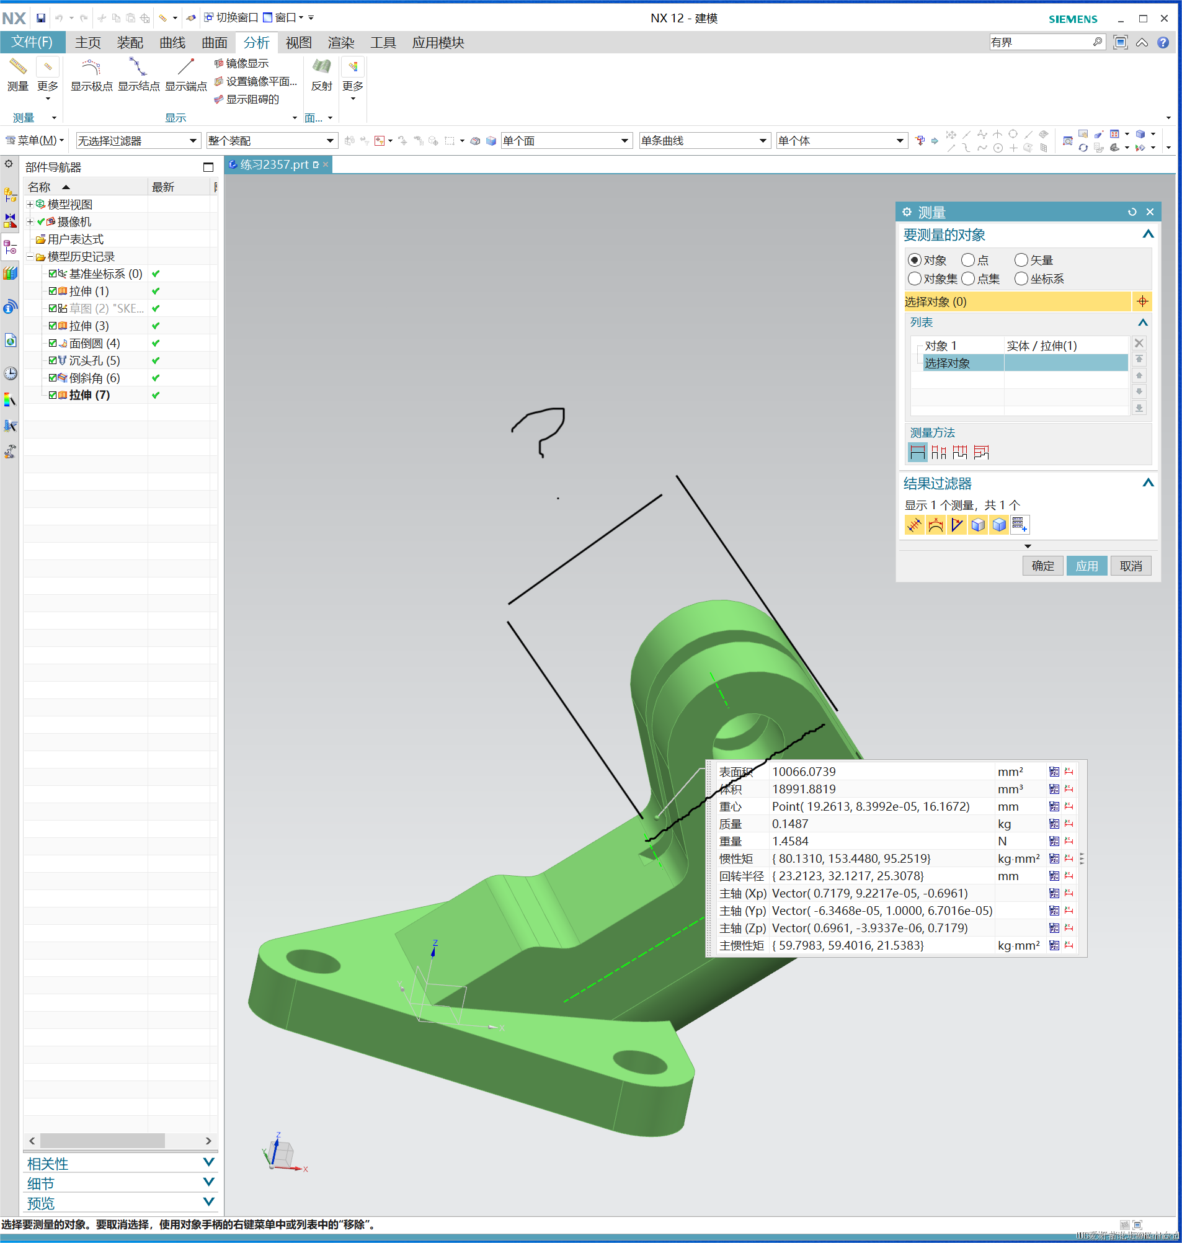Click the associative icon in 表面积 row
This screenshot has width=1182, height=1243.
(1054, 771)
